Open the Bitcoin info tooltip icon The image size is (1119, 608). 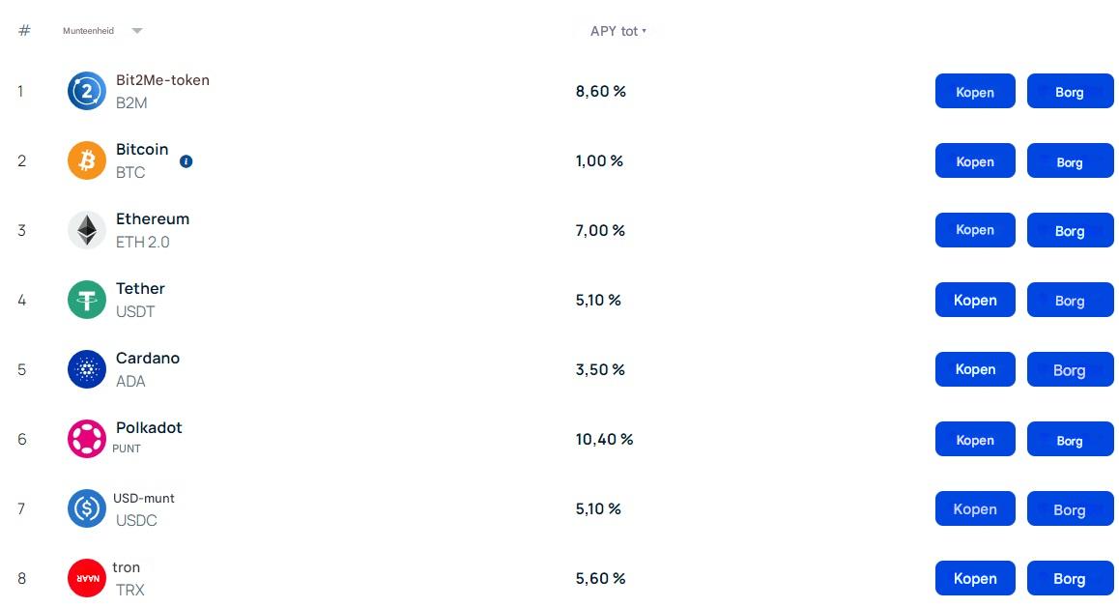click(x=186, y=161)
